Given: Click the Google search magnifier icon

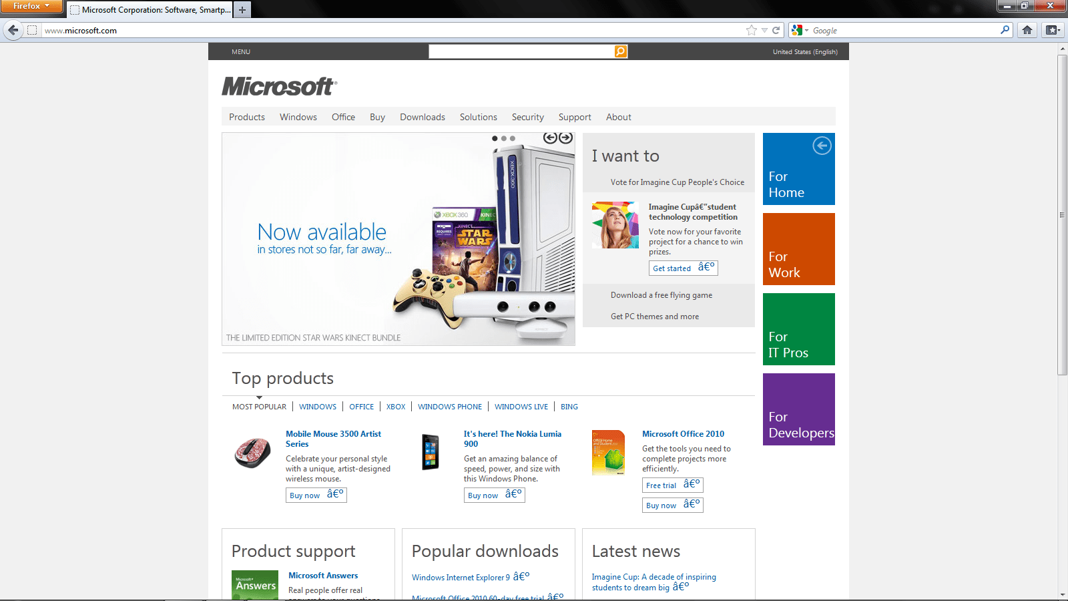Looking at the screenshot, I should [1005, 30].
